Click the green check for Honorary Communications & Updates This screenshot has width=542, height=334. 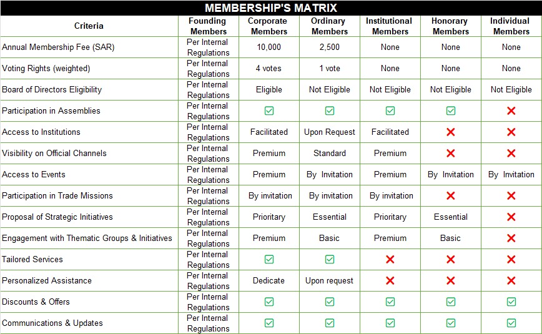point(450,323)
